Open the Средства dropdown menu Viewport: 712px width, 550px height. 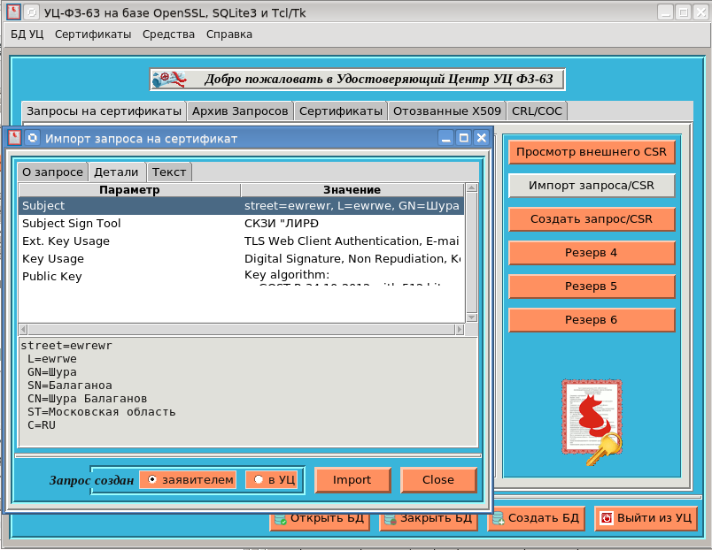pyautogui.click(x=168, y=34)
